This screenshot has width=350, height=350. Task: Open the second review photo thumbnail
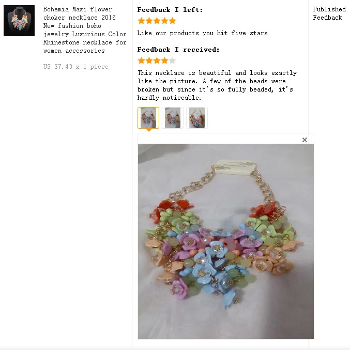click(173, 118)
